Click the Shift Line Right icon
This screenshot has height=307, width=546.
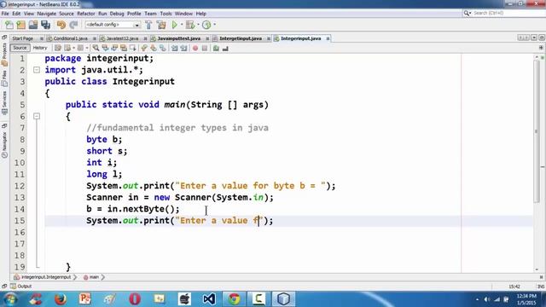click(184, 48)
